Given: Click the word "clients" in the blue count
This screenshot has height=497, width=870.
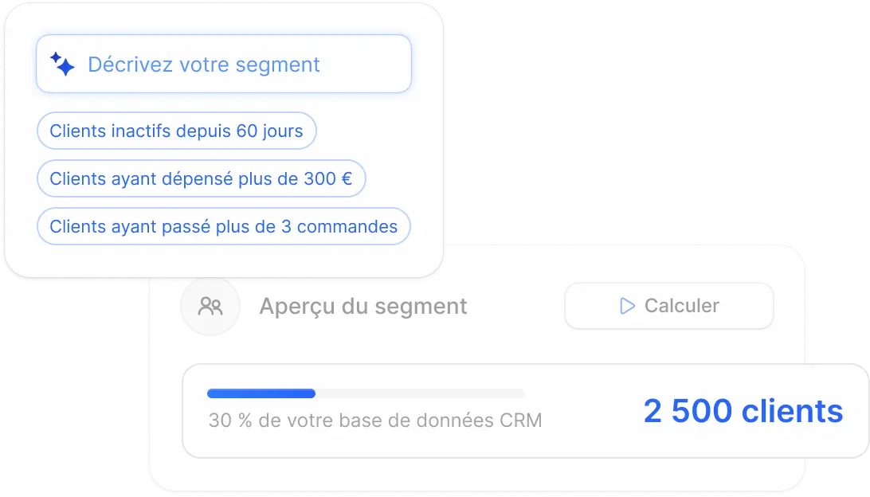Looking at the screenshot, I should [792, 411].
